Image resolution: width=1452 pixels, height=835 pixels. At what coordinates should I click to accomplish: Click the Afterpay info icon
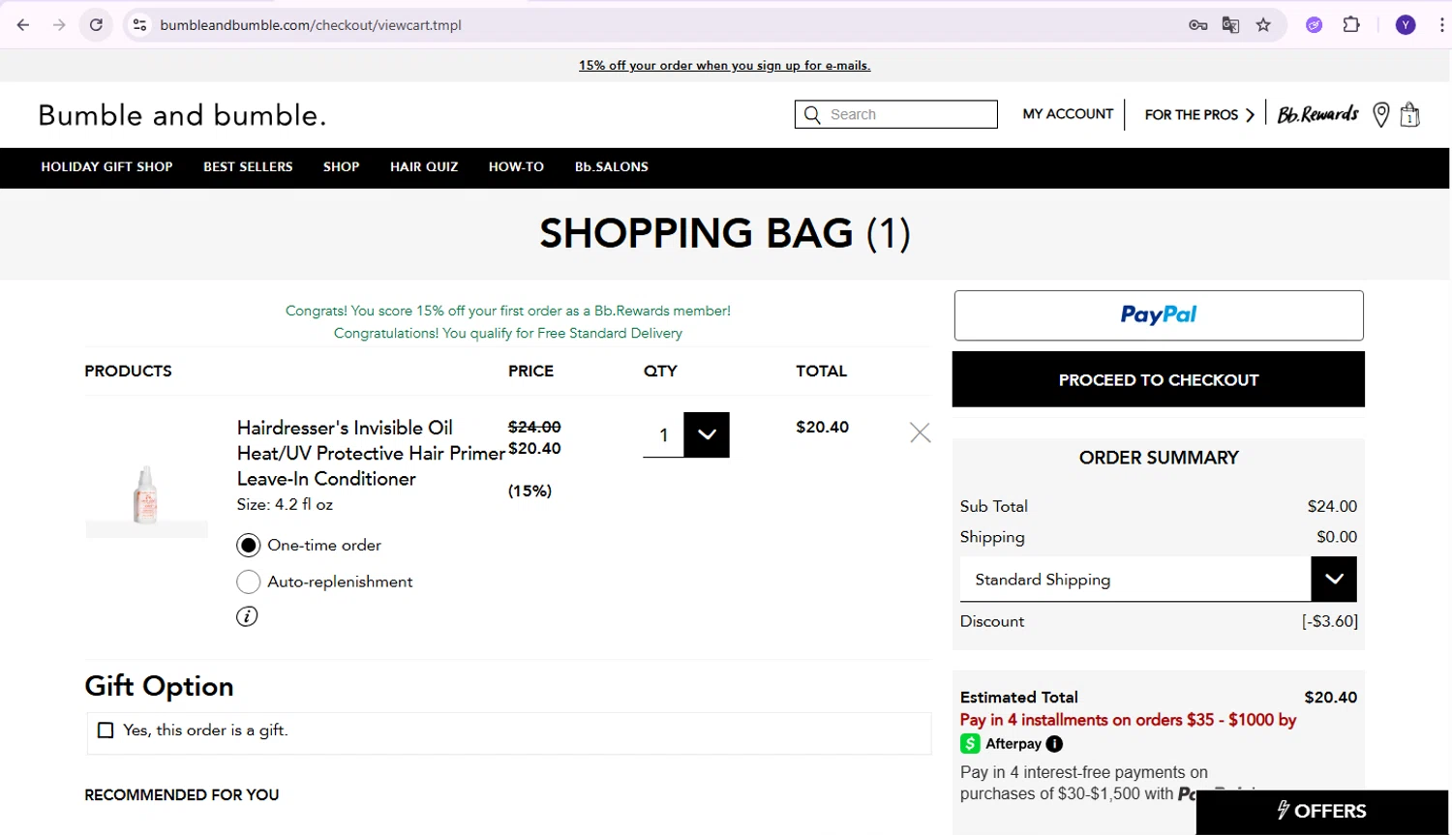1054,744
